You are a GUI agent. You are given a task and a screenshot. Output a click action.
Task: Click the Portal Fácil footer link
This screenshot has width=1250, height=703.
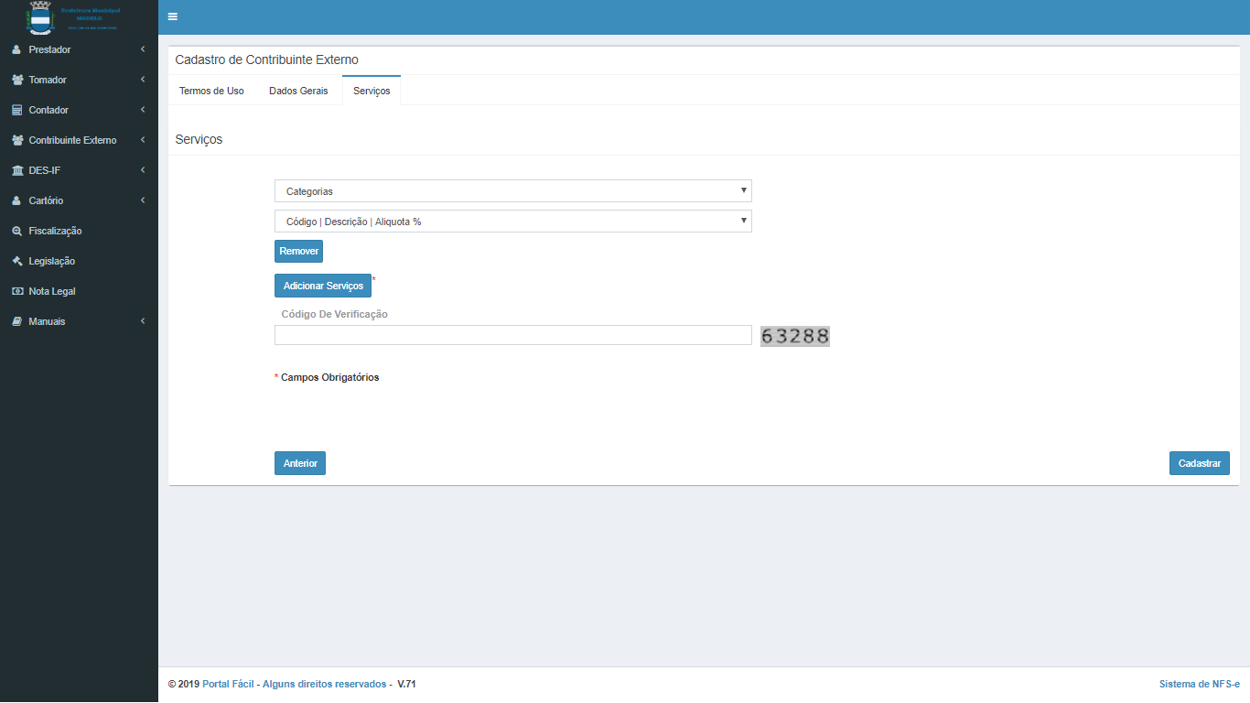(x=228, y=684)
